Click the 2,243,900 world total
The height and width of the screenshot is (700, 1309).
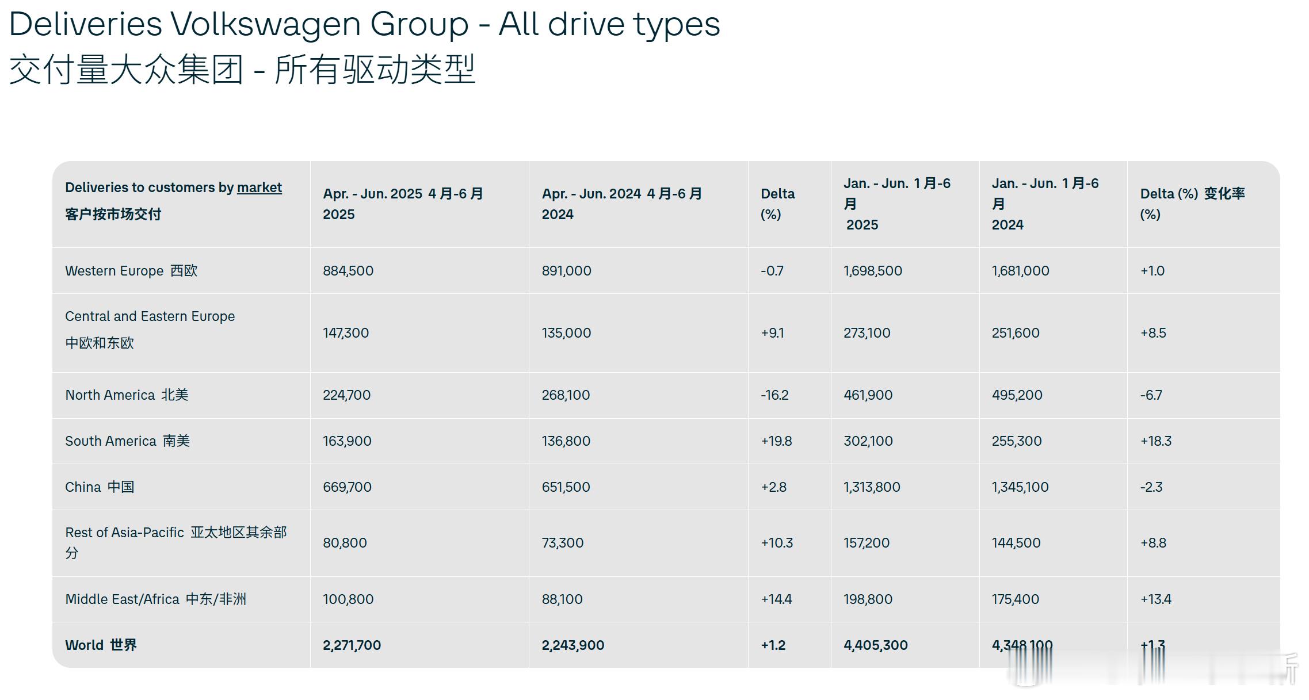pos(573,645)
